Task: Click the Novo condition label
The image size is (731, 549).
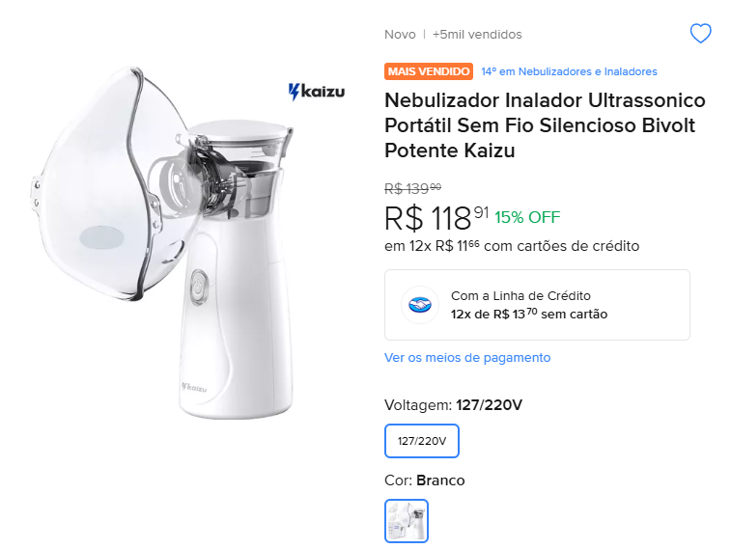Action: click(x=400, y=35)
